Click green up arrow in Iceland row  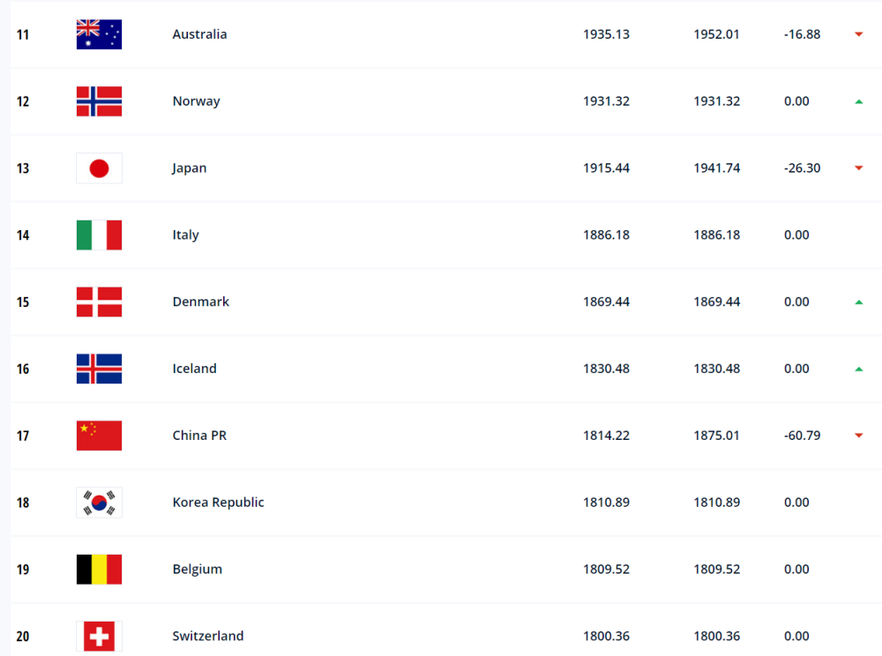point(859,369)
